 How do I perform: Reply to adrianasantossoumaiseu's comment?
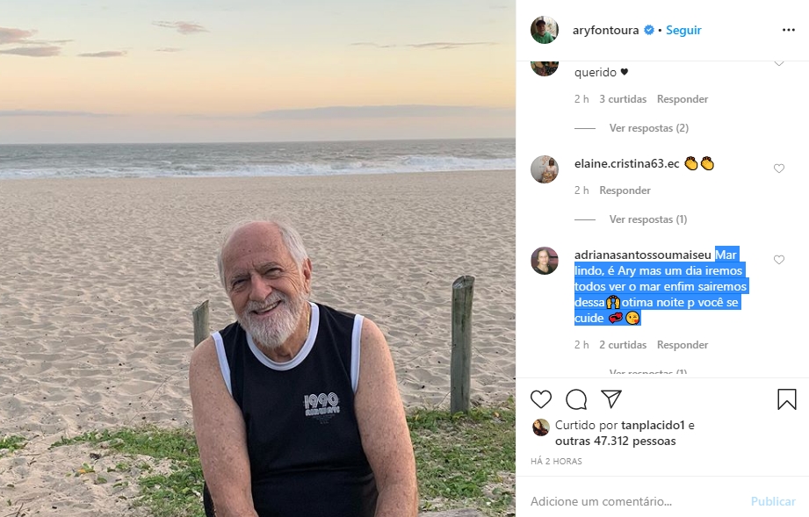(x=683, y=345)
